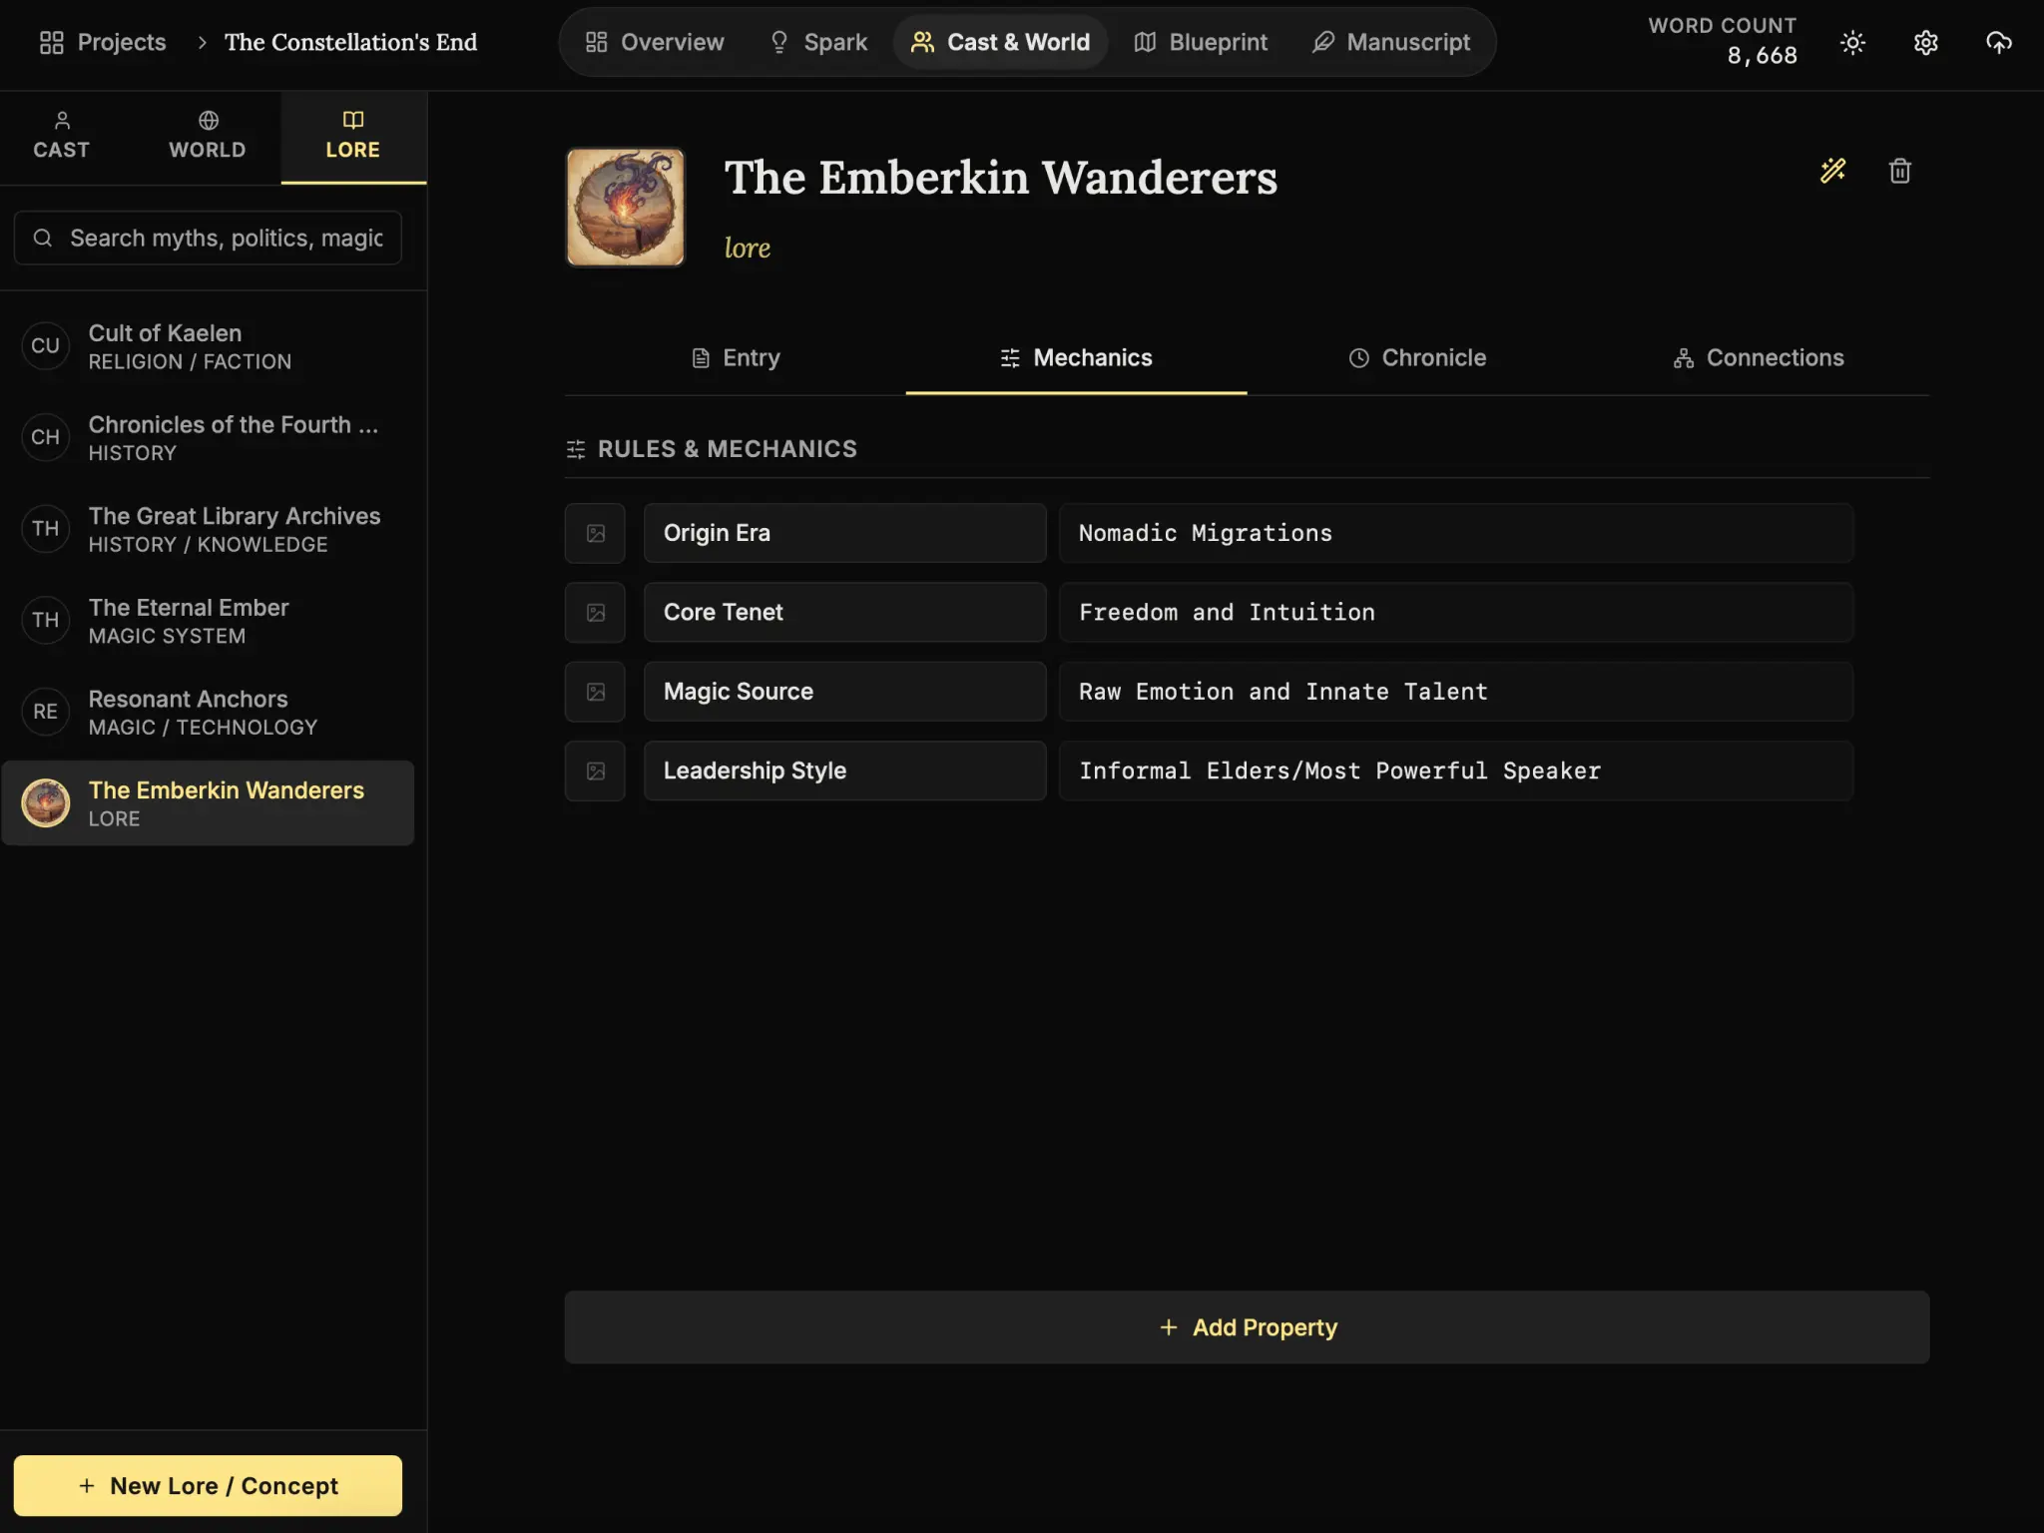Select the CAST sidebar tab
This screenshot has width=2044, height=1533.
pos(62,136)
